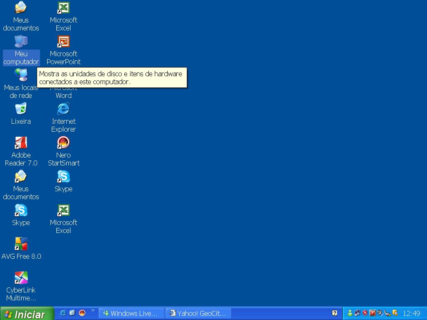The image size is (427, 320).
Task: Click the yellow tray icon beside clock
Action: [x=395, y=313]
